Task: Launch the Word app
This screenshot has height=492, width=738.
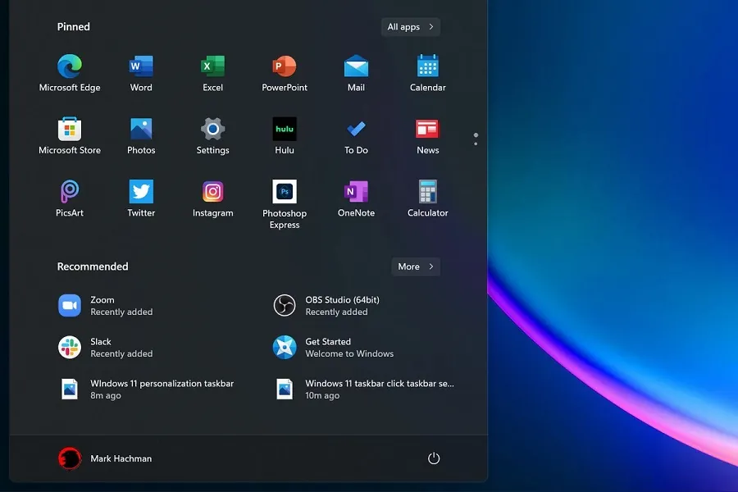Action: [141, 73]
